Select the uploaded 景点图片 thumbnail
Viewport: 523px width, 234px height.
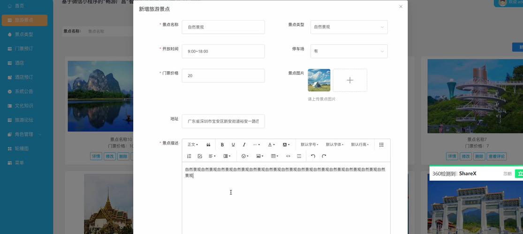(319, 80)
